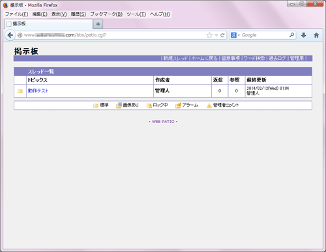Click the 掲示板 page heading

pos(26,51)
